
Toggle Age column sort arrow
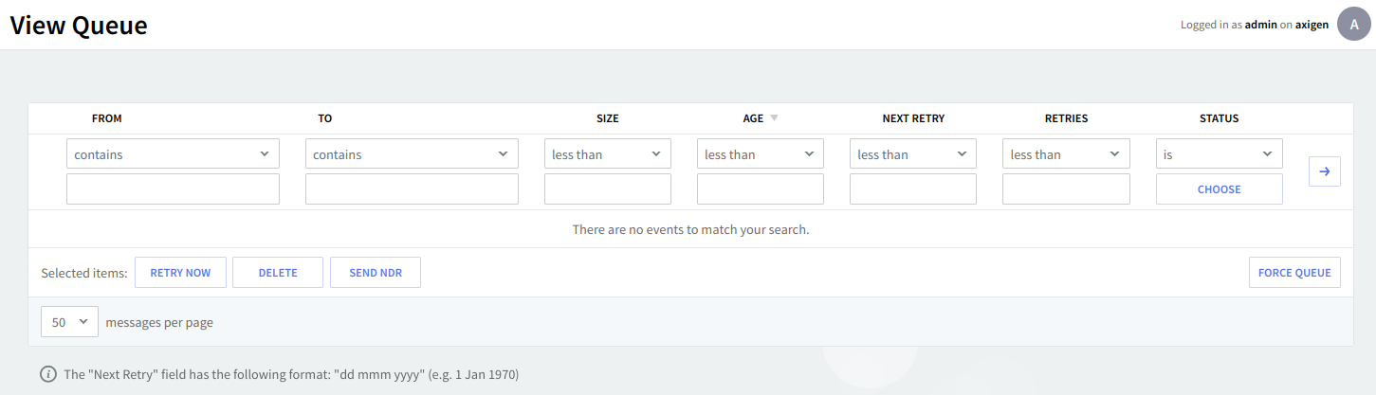pos(774,118)
